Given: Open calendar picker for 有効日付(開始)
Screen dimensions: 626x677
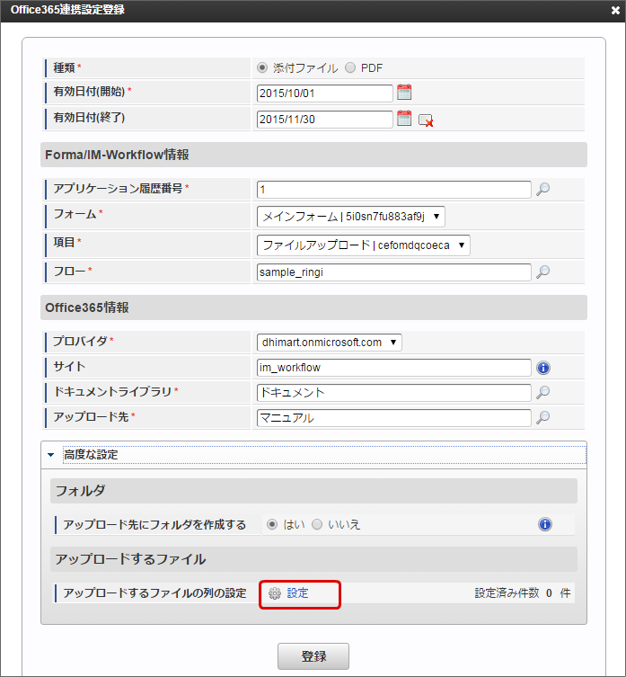Looking at the screenshot, I should [x=404, y=93].
